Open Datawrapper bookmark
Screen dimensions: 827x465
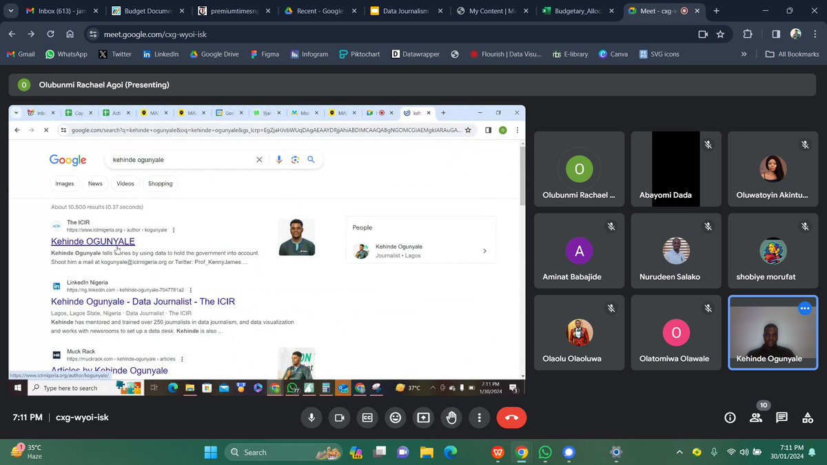(x=415, y=54)
